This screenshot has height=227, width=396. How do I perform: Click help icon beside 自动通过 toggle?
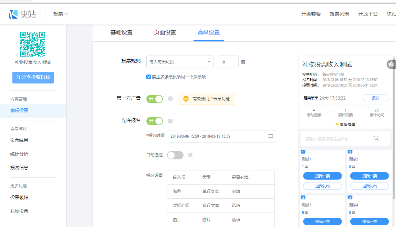click(190, 155)
